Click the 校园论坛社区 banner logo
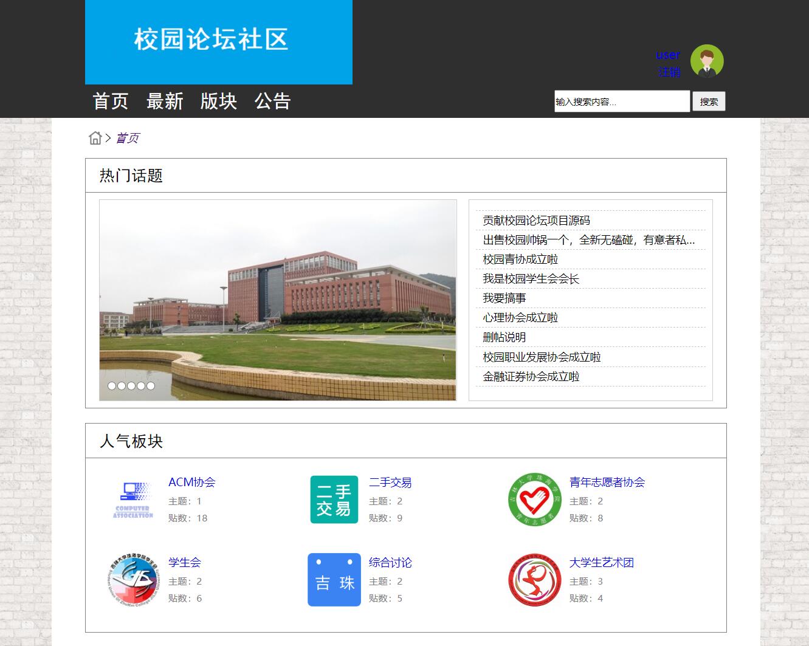809x646 pixels. (212, 40)
